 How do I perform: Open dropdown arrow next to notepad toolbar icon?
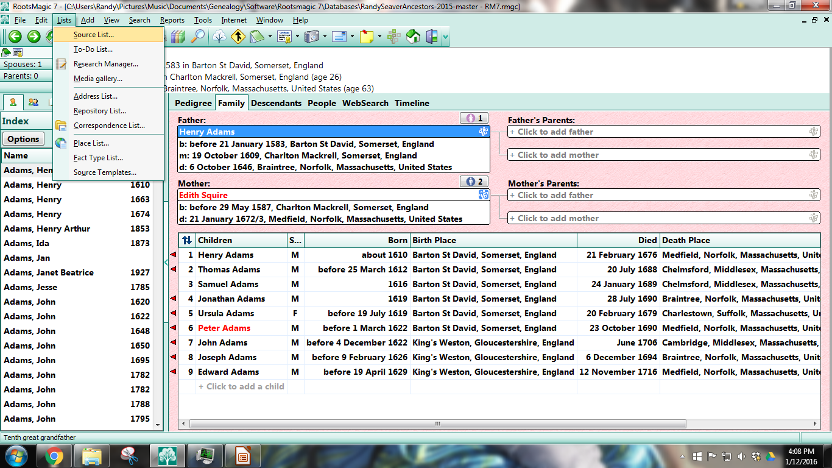270,37
